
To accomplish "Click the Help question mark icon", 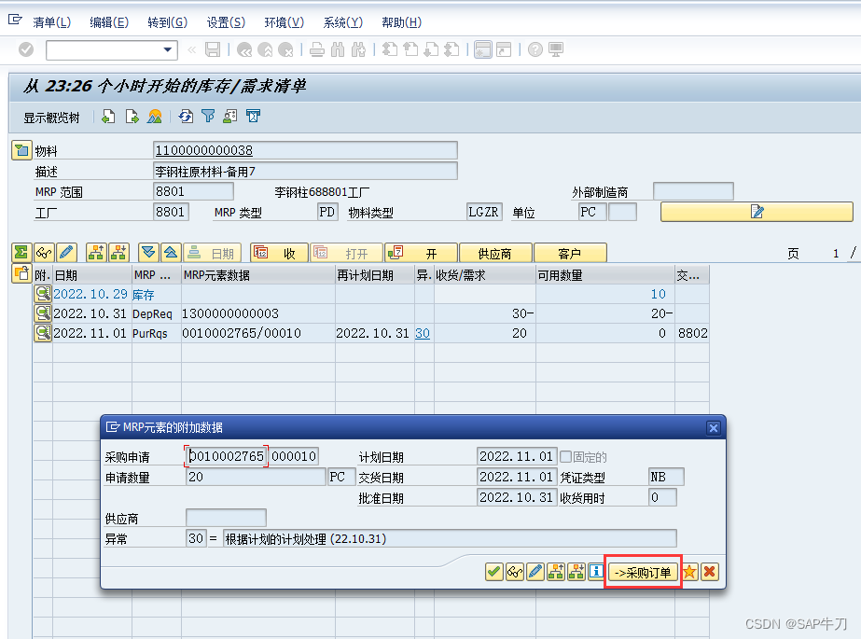I will (535, 50).
